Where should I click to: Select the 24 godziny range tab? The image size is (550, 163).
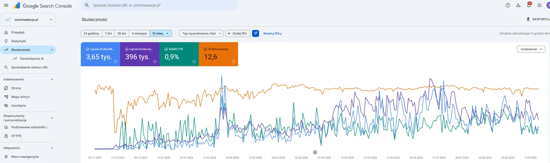click(91, 33)
